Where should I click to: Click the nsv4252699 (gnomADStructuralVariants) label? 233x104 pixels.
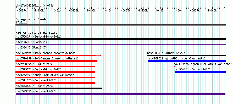coord(45,75)
